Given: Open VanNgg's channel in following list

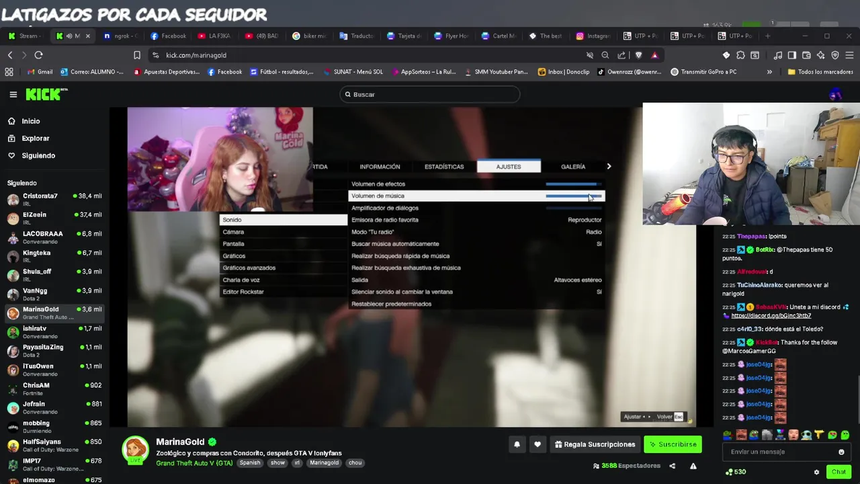Looking at the screenshot, I should click(54, 294).
